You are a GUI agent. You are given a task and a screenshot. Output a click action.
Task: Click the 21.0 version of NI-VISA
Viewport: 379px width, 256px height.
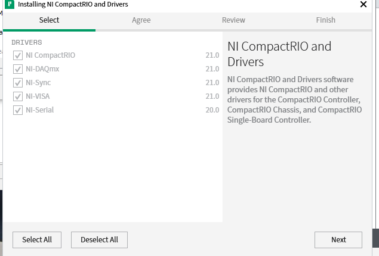coord(212,96)
